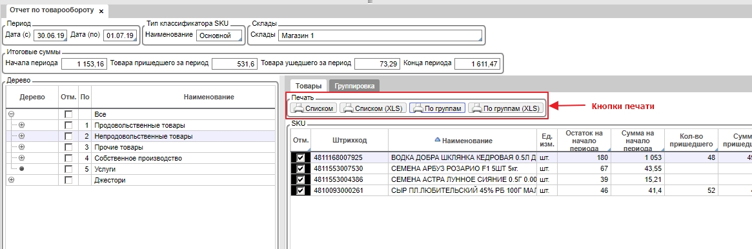Expand the Джестори tree node
This screenshot has width=752, height=249.
(12, 180)
